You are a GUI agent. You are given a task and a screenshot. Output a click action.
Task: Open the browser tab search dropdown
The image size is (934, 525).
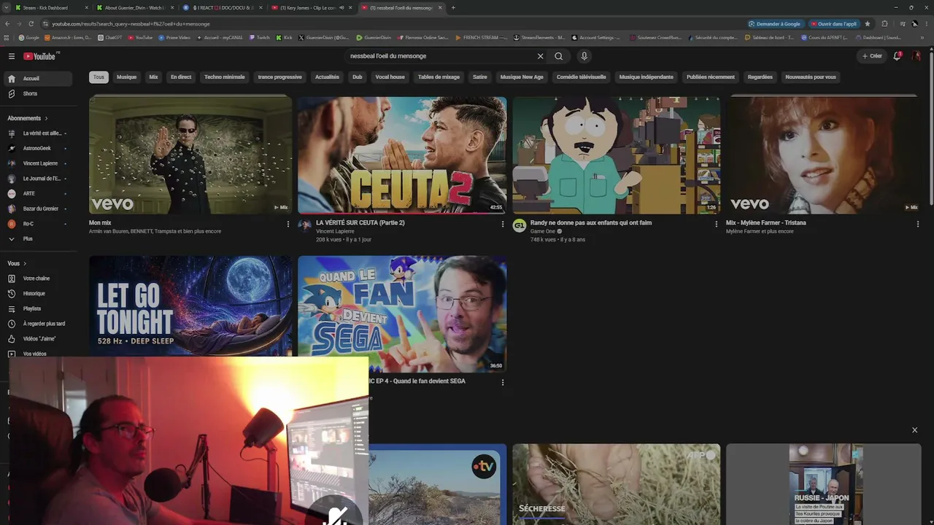tap(7, 7)
